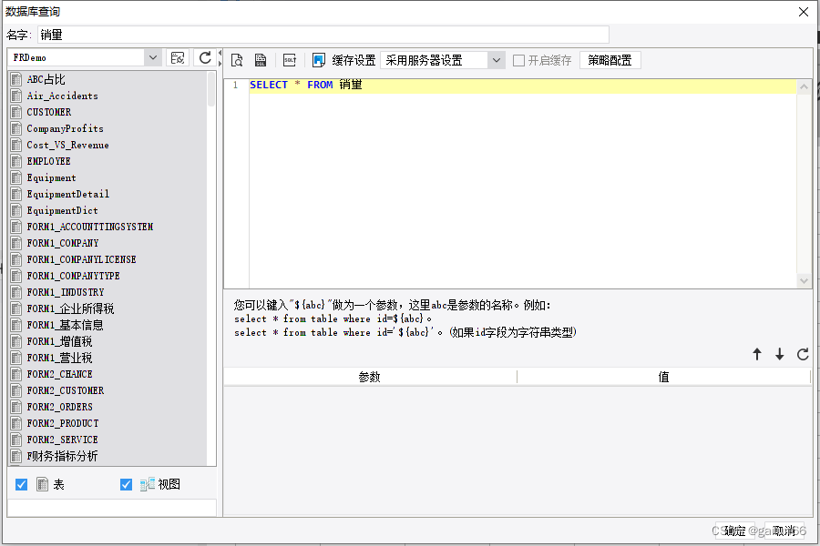Toggle the 视图 (views) checkbox
This screenshot has height=546, width=820.
point(126,484)
